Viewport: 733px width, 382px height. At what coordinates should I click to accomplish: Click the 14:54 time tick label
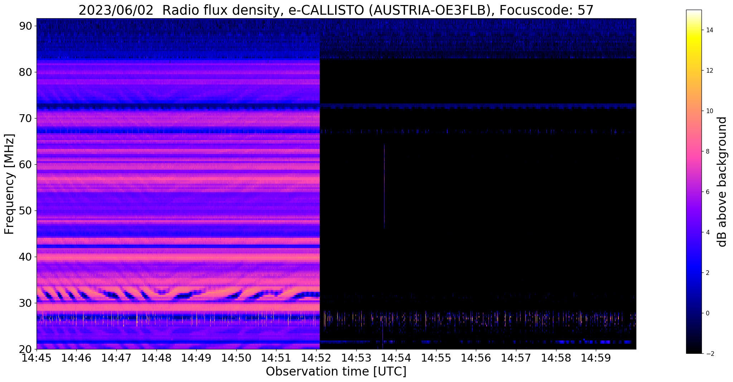pos(396,358)
